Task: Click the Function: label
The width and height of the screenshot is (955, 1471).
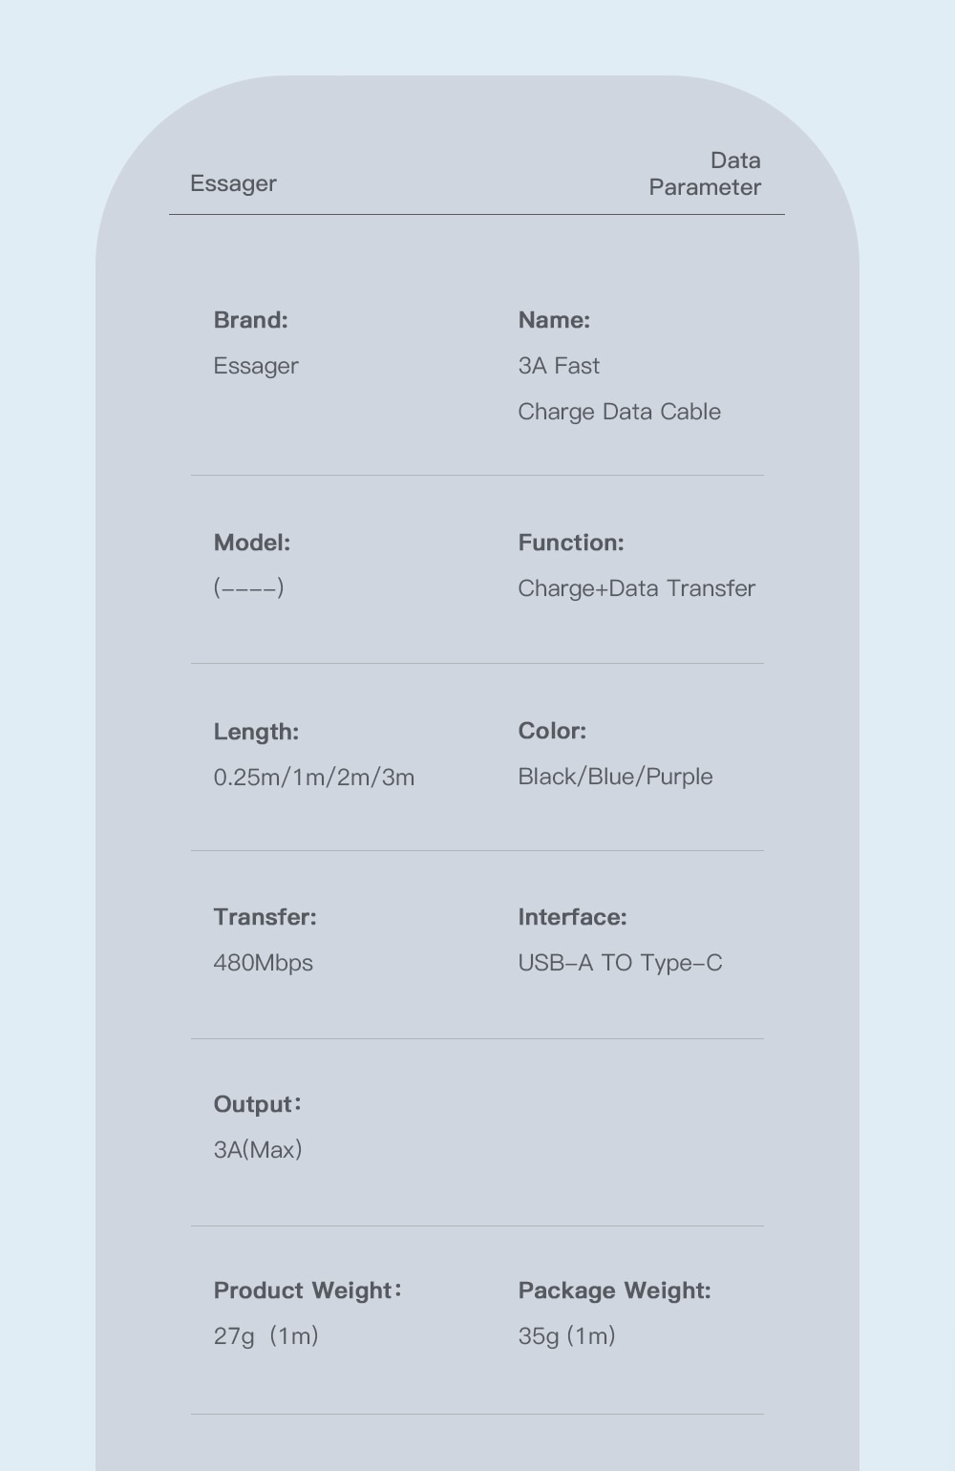Action: [571, 543]
